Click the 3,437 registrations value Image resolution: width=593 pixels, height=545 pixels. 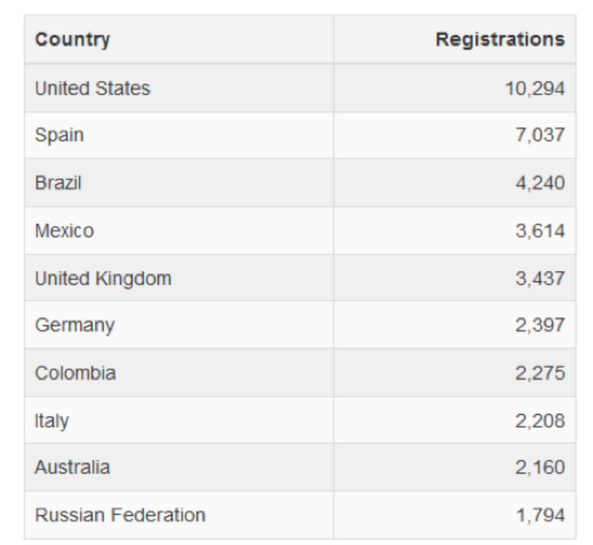[540, 279]
